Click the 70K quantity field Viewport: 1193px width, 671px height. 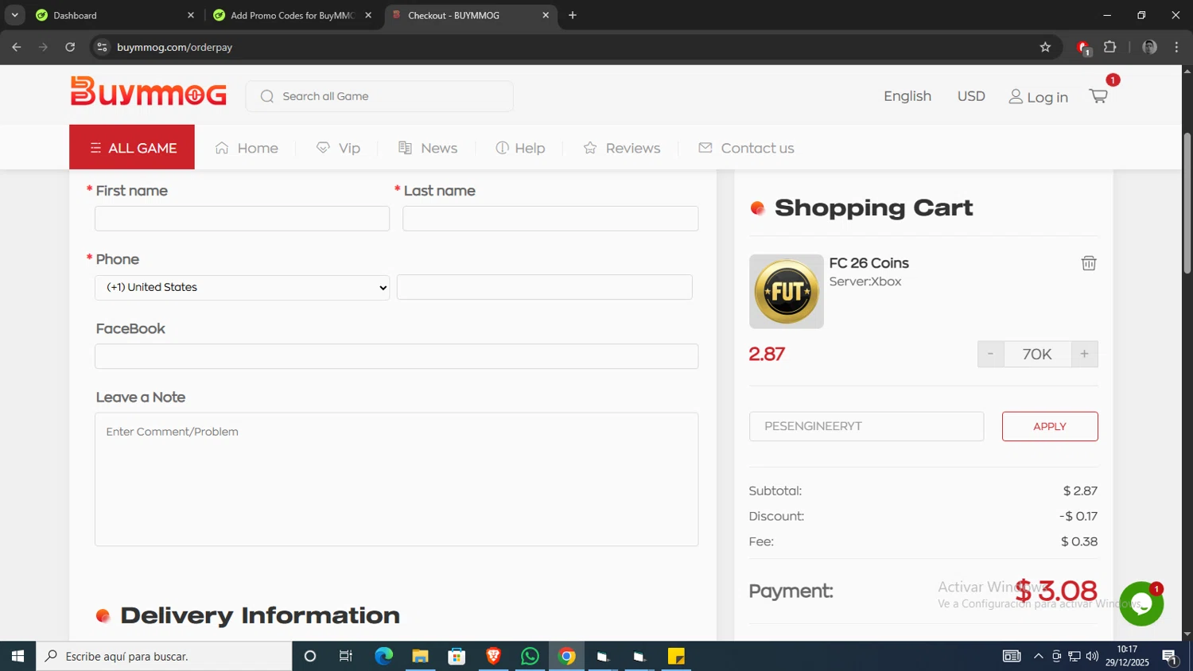point(1037,354)
